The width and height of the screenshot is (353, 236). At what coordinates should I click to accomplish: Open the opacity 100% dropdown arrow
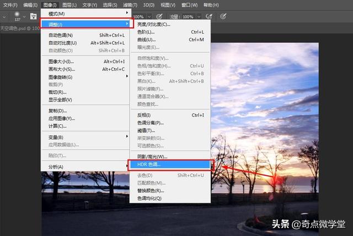pyautogui.click(x=149, y=17)
